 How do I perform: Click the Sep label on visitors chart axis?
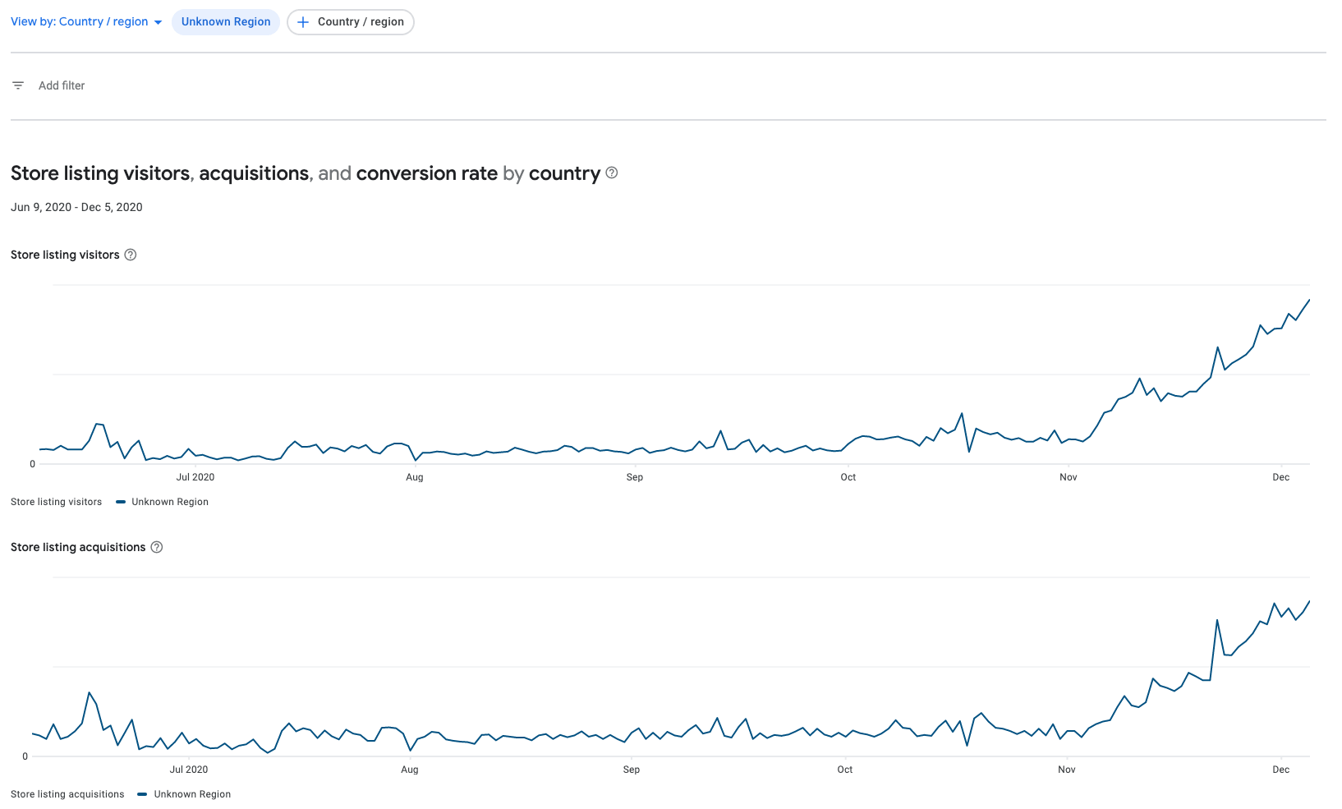tap(635, 477)
